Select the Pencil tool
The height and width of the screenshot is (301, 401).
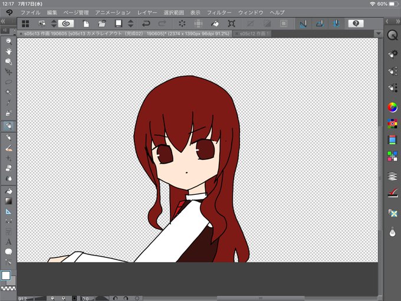coord(8,138)
